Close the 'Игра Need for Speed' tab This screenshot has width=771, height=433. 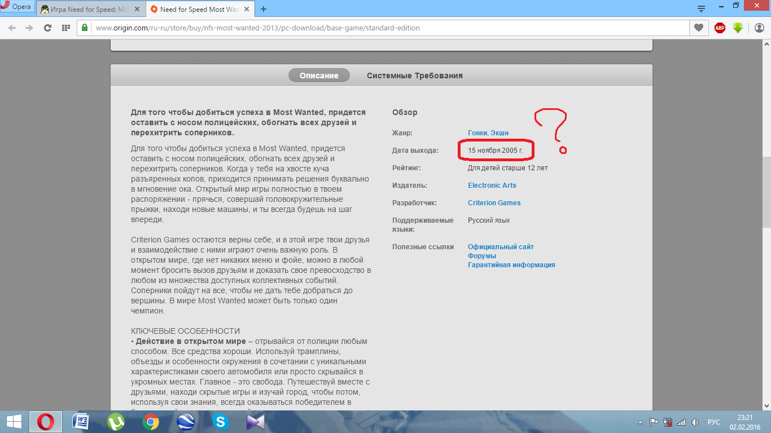coord(138,10)
